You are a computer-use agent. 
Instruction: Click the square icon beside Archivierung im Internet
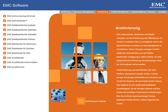click(81, 101)
